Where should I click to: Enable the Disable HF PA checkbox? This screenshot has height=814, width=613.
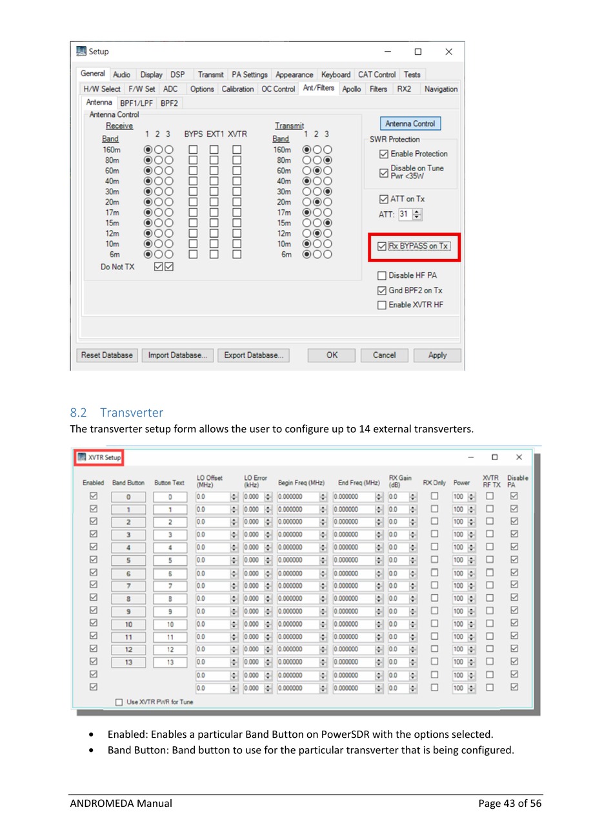382,276
